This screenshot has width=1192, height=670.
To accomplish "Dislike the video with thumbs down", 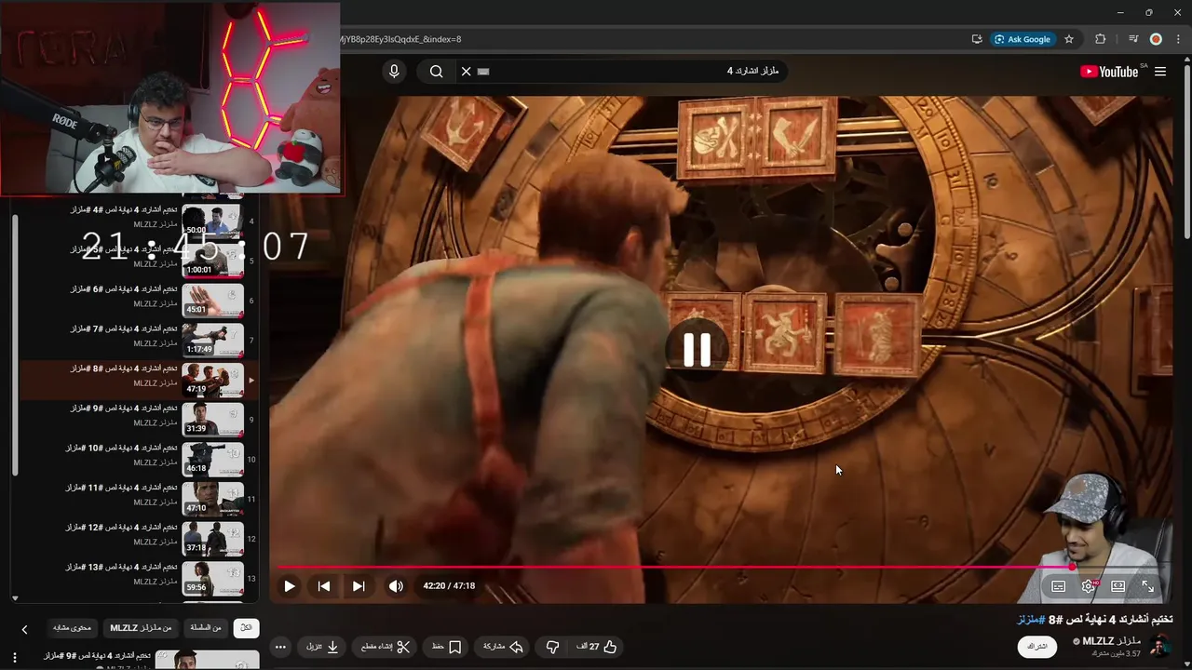I will coord(552,647).
